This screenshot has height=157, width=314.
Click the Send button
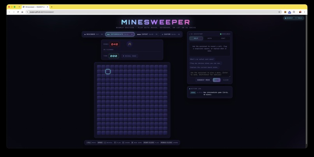coord(217,80)
